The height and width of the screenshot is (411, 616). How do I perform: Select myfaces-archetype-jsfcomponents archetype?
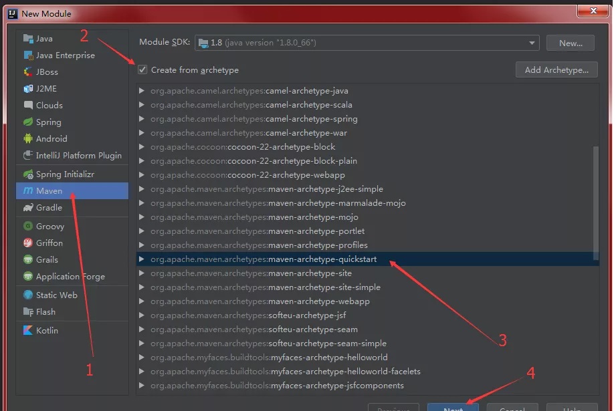pyautogui.click(x=368, y=386)
